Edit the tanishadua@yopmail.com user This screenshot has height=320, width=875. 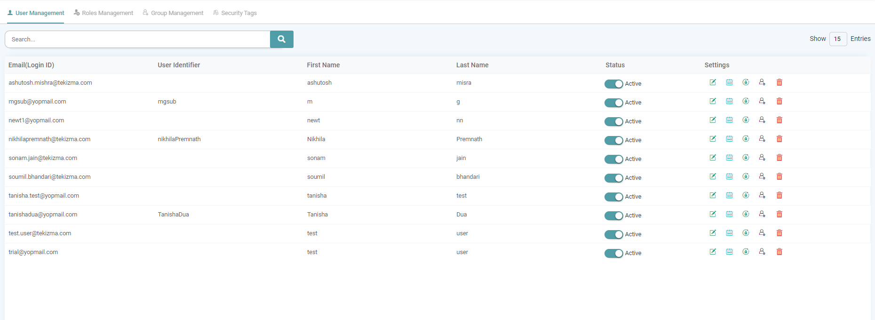[713, 214]
